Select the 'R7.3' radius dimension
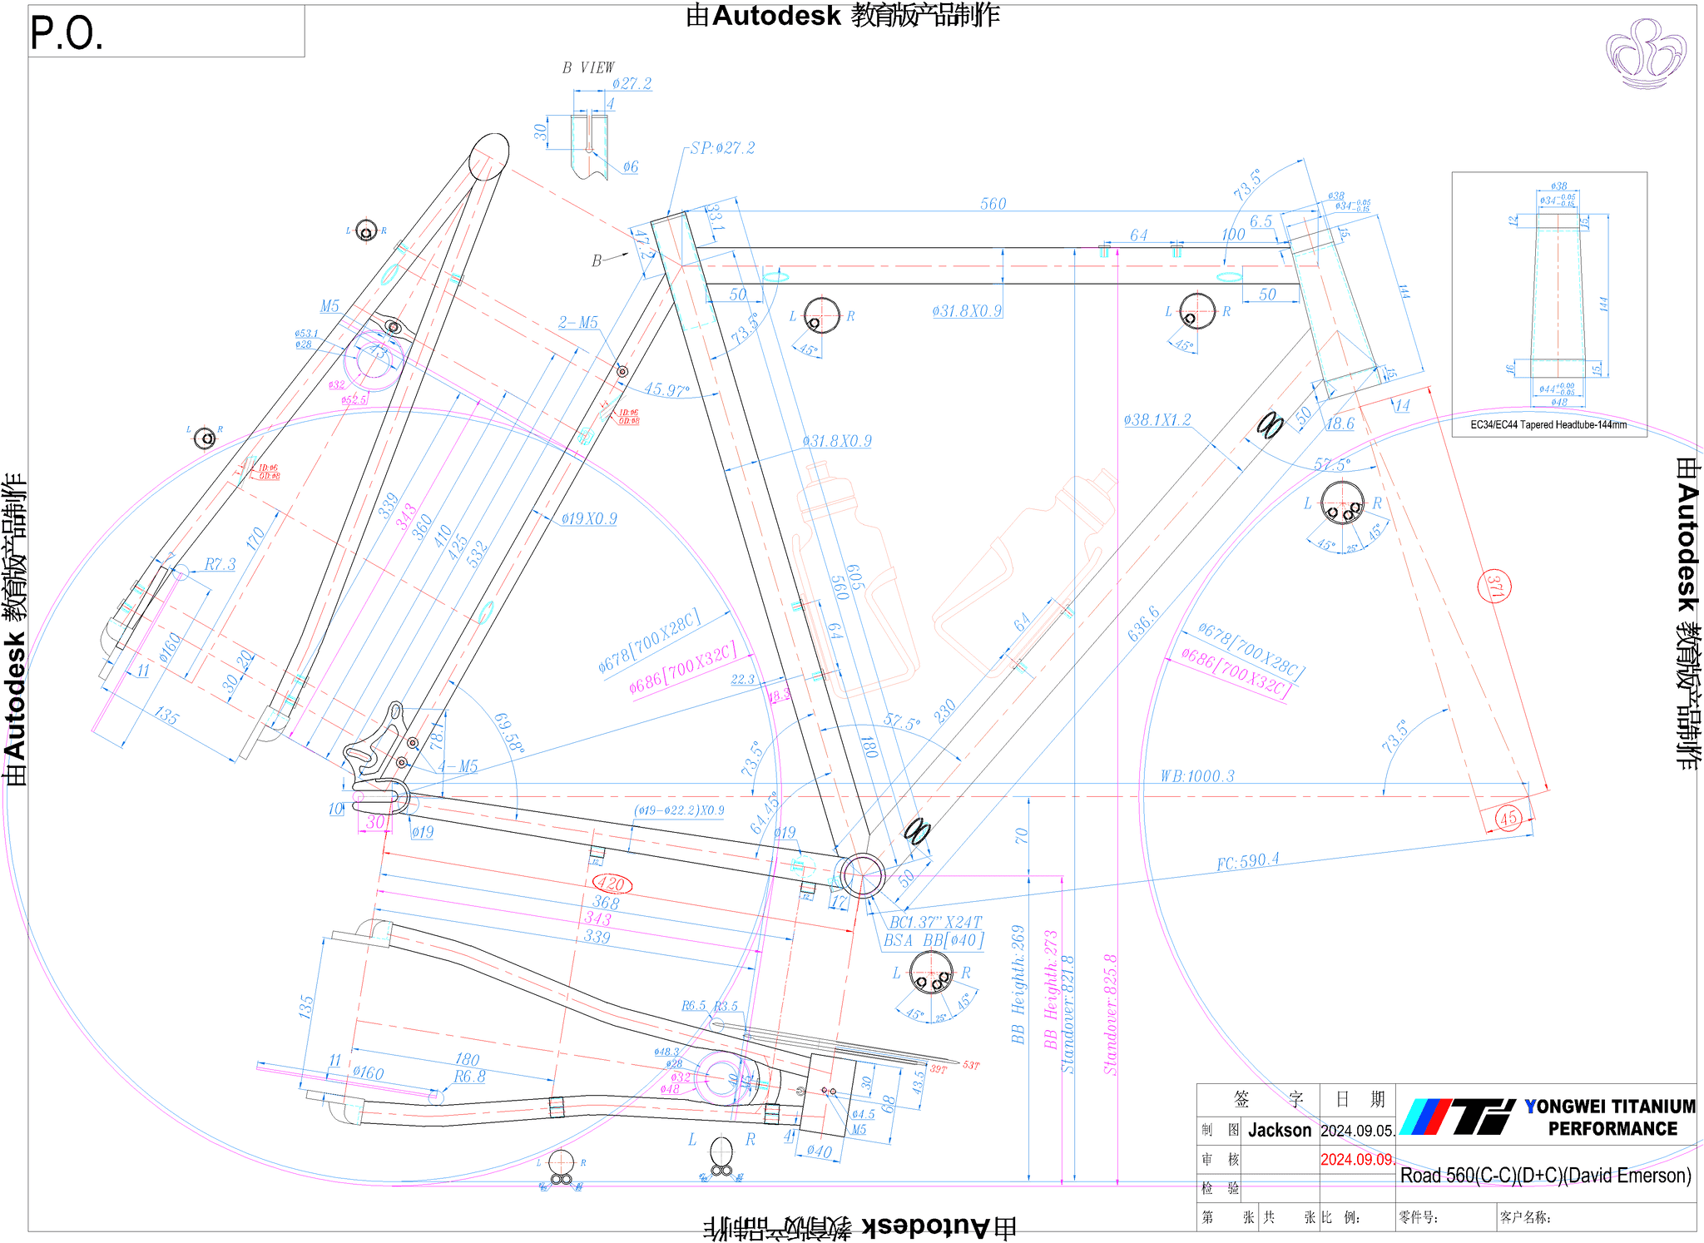 pyautogui.click(x=220, y=564)
